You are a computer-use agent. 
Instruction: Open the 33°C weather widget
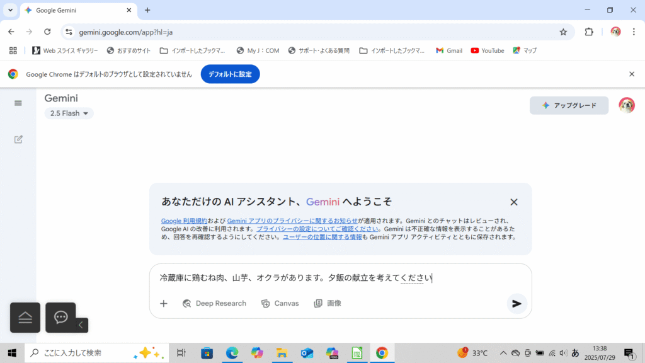point(472,353)
